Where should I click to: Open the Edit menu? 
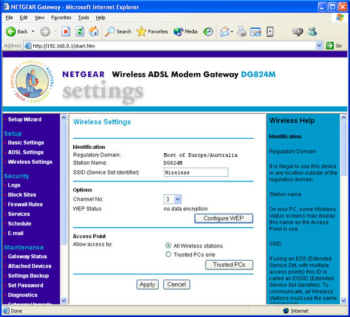[24, 18]
